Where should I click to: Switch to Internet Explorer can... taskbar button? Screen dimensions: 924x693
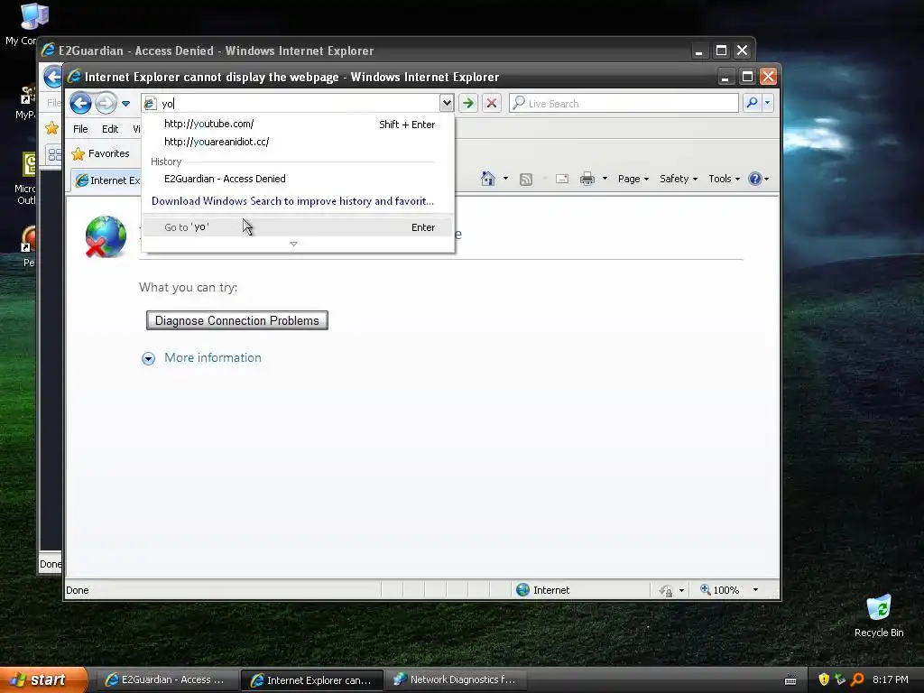(x=312, y=680)
